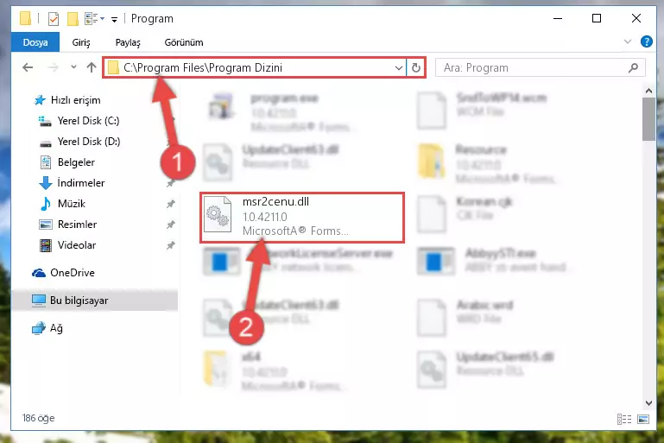This screenshot has height=443, width=664.
Task: Click the scroll down arrow
Action: [x=648, y=402]
